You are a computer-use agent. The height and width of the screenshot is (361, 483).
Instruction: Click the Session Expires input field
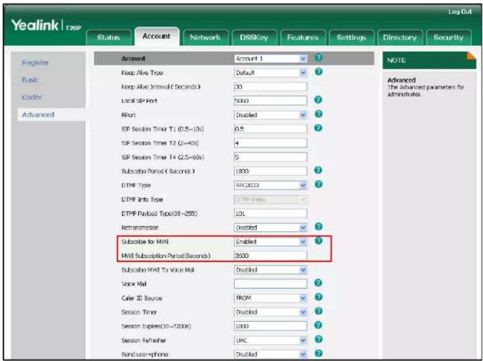click(271, 326)
